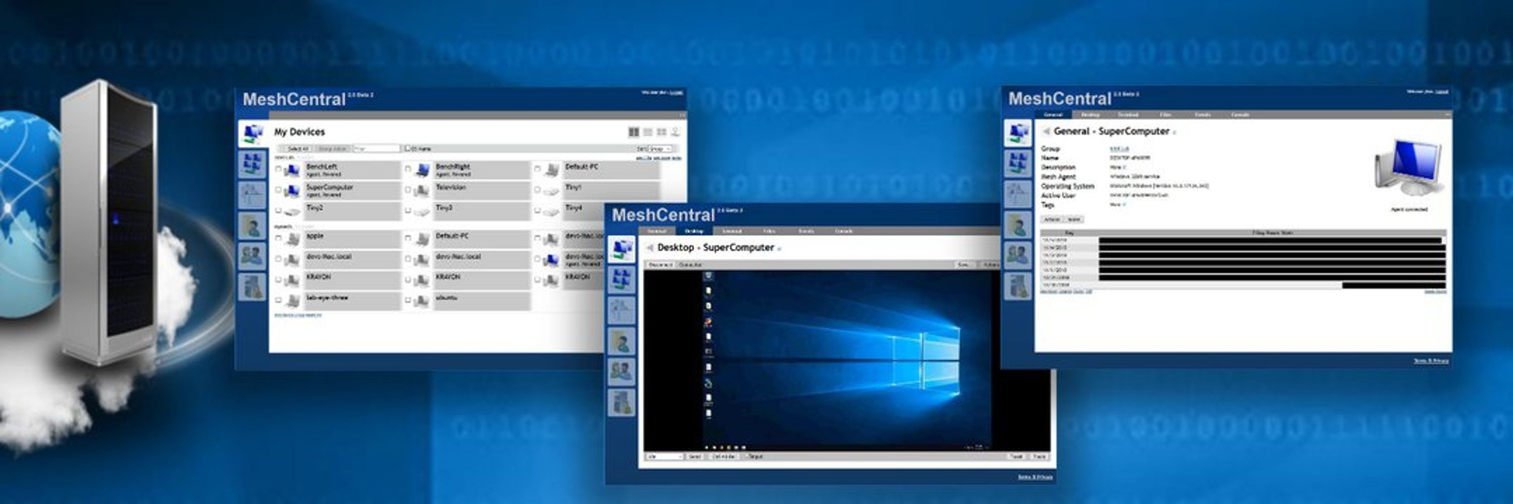Image resolution: width=1513 pixels, height=504 pixels.
Task: Click Terms & Privacy link in General window
Action: (x=1431, y=361)
